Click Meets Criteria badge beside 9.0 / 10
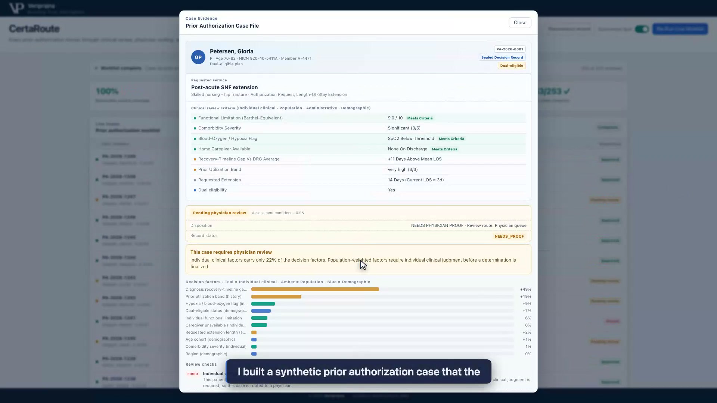717x403 pixels. tap(420, 118)
